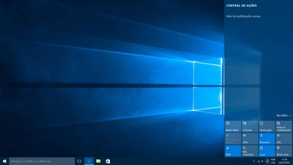Toggle the VPN quick action
Screen dimensions: 293x165
(250, 139)
